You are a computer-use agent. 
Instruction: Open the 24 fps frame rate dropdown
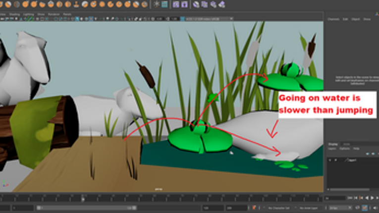coord(338,208)
